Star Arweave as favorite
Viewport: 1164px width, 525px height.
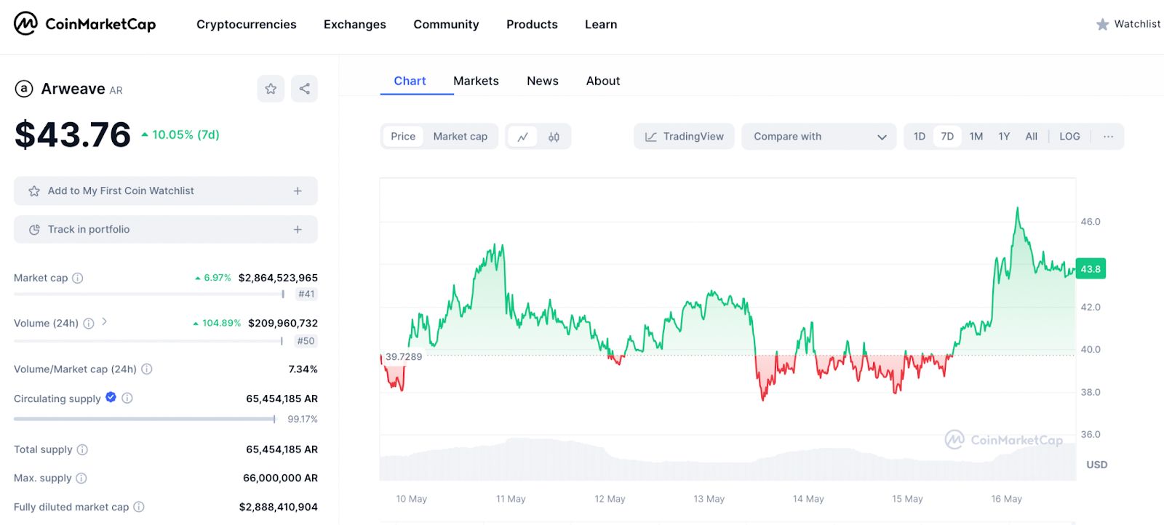click(271, 89)
